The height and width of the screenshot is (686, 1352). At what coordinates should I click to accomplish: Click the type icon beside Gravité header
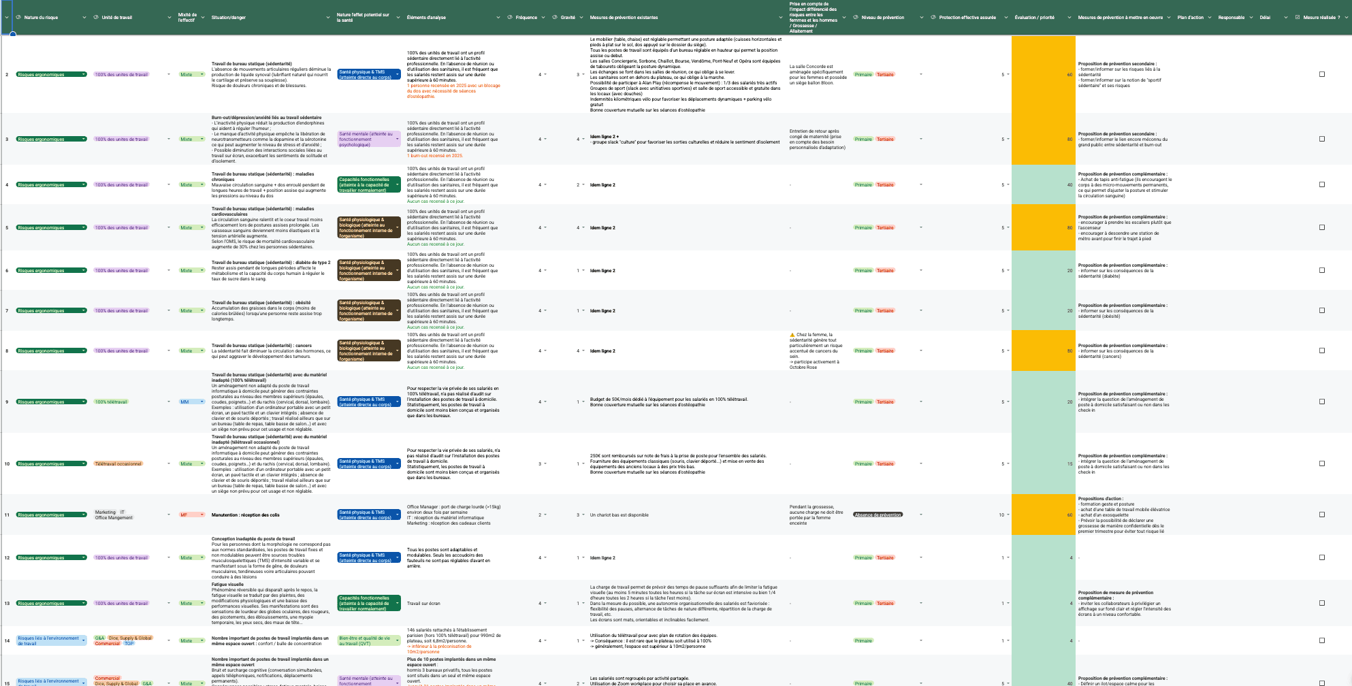click(x=555, y=18)
